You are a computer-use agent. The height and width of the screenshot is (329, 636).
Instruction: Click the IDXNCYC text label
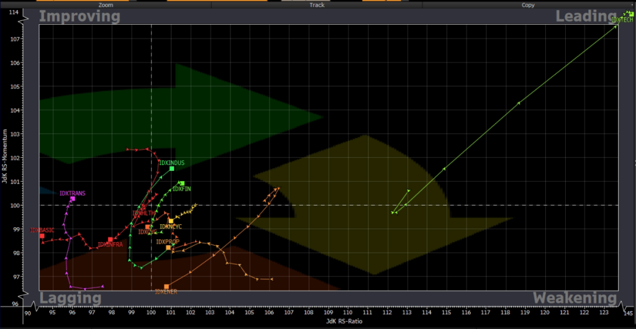[171, 227]
